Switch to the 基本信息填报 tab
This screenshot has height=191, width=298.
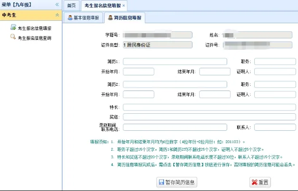[84, 18]
